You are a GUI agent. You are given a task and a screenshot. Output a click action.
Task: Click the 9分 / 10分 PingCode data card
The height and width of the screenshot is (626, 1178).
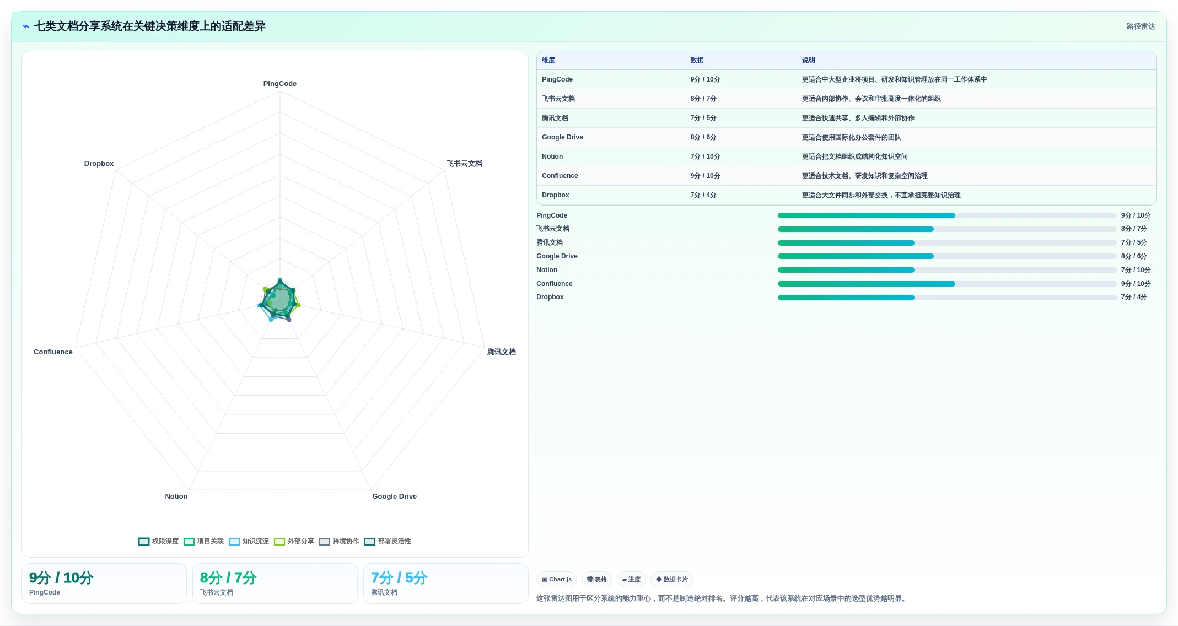[x=104, y=584]
